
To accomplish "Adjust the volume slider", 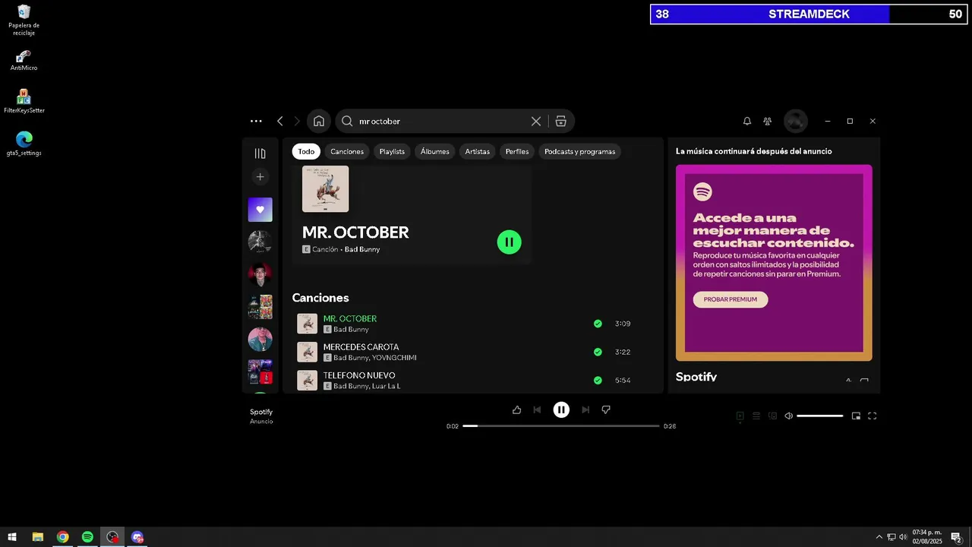I will pos(820,416).
